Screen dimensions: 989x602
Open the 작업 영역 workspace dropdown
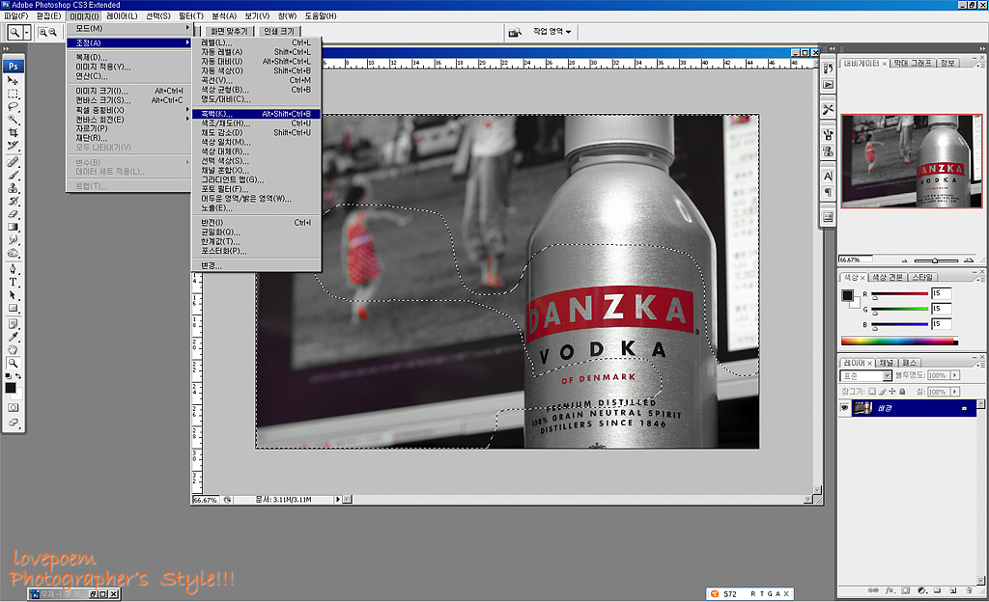(551, 32)
